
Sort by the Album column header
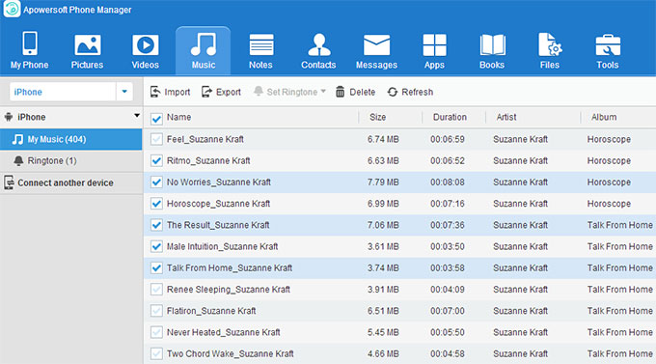(x=604, y=117)
